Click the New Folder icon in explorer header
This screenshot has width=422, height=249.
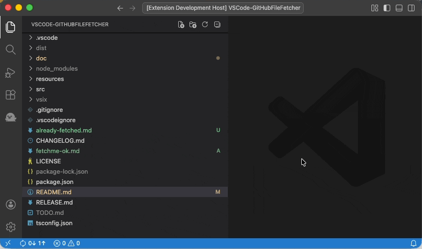(193, 24)
